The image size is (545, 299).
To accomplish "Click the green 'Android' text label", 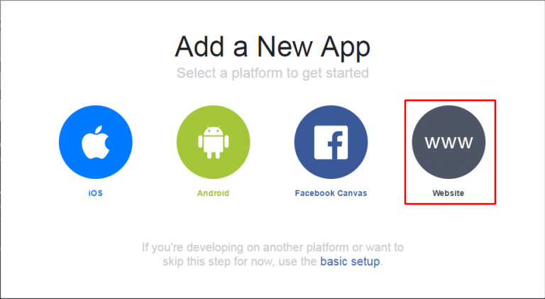I will point(213,193).
